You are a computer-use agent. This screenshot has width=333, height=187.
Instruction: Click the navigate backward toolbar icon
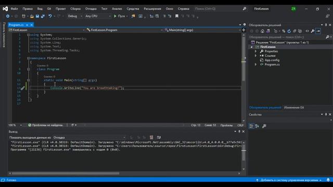[8, 16]
